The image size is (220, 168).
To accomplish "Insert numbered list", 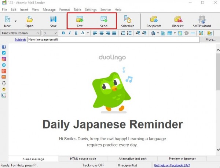I will [x=123, y=33].
